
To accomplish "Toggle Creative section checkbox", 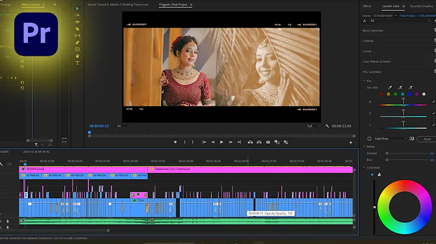I will [435, 40].
